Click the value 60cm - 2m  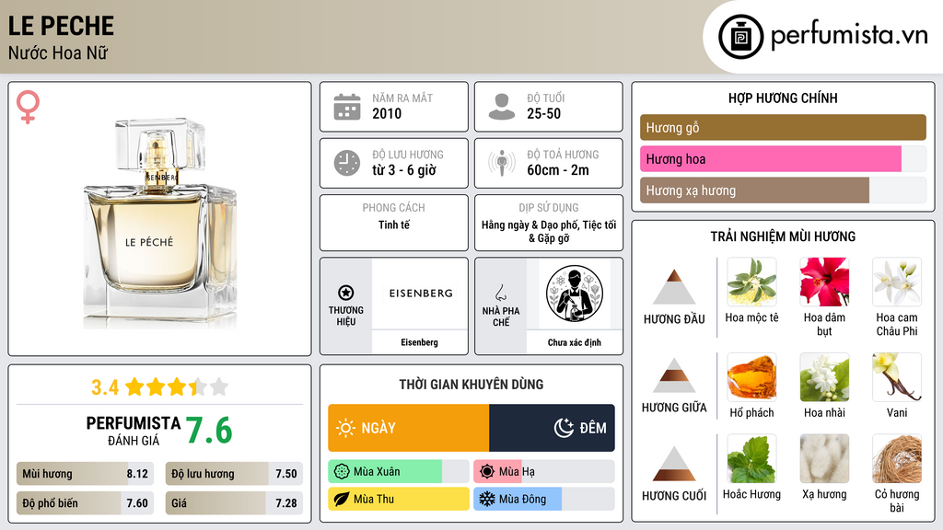[558, 170]
